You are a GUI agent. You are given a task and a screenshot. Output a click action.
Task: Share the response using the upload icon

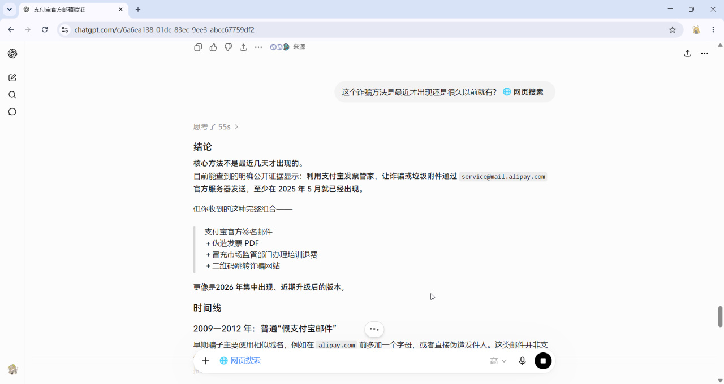pos(243,47)
